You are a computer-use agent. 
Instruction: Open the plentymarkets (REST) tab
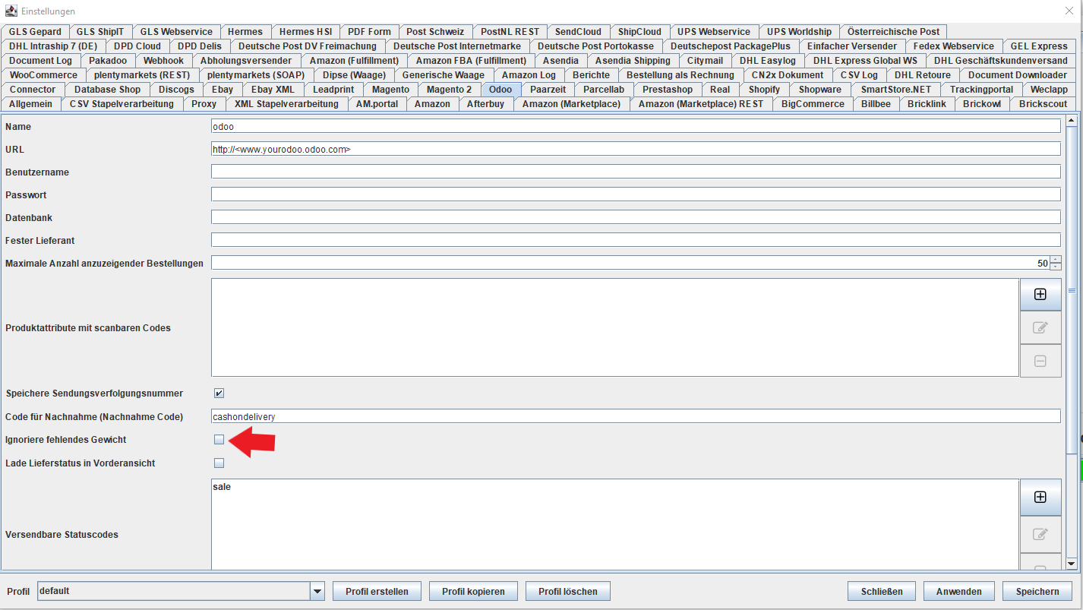coord(143,75)
